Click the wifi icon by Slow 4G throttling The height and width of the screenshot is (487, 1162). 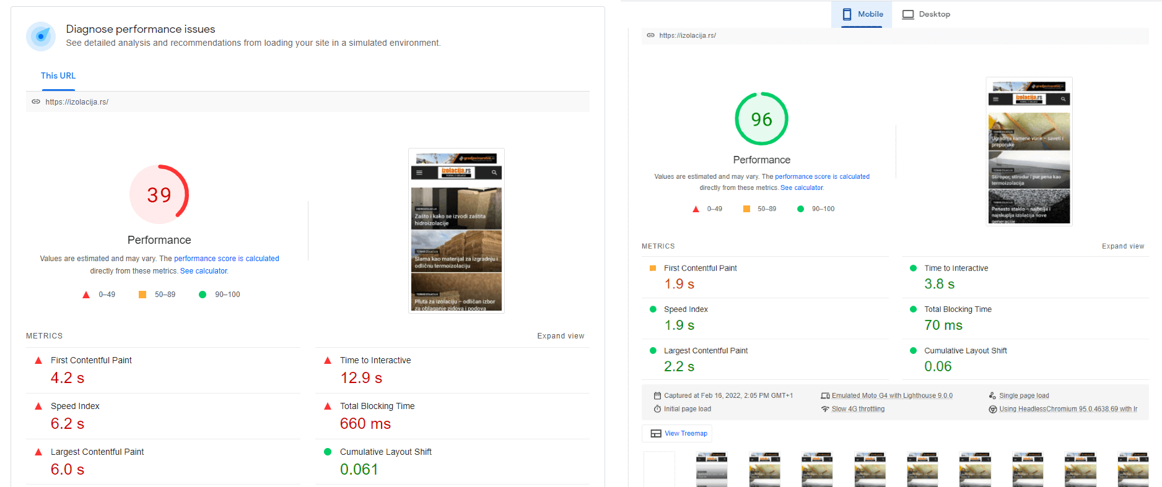point(825,409)
